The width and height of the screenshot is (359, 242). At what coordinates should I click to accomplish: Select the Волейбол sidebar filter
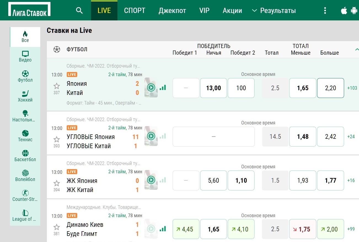point(25,176)
